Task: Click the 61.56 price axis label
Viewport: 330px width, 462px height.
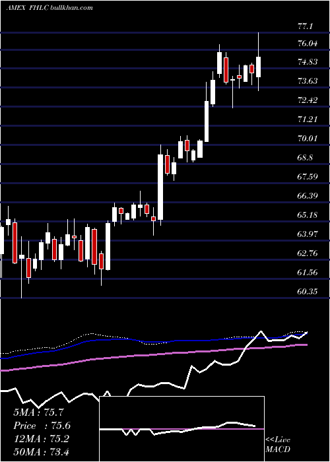Action: pyautogui.click(x=308, y=272)
